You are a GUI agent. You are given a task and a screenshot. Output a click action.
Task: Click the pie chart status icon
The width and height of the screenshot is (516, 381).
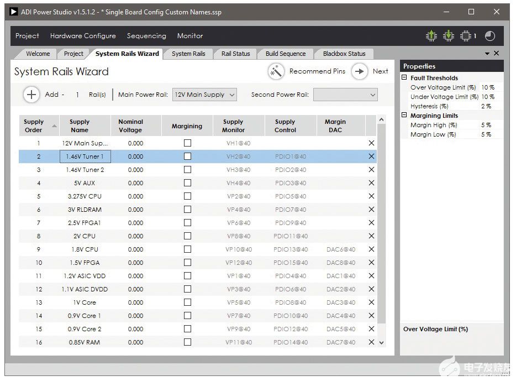click(490, 36)
